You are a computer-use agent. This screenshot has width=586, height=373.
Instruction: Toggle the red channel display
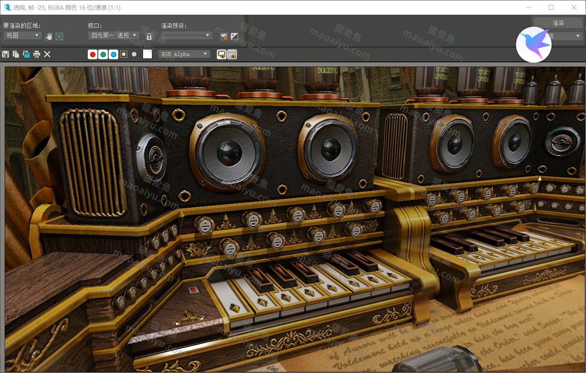click(93, 55)
